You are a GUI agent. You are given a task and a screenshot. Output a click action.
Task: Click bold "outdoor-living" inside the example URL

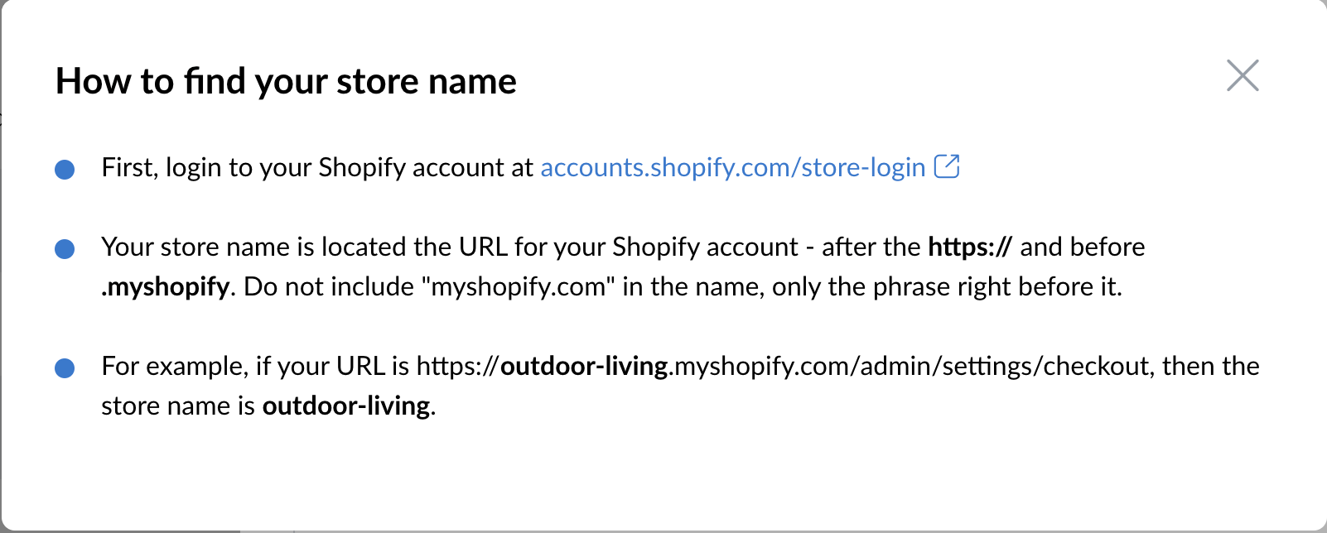coord(584,367)
